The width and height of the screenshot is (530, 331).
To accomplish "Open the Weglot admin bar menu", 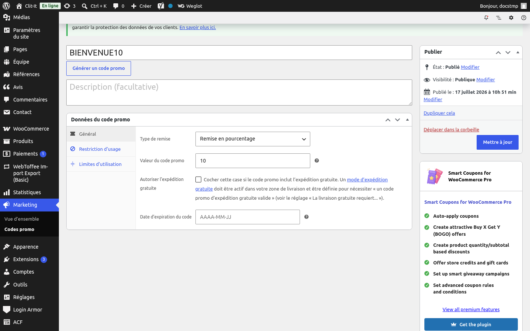I will click(190, 6).
